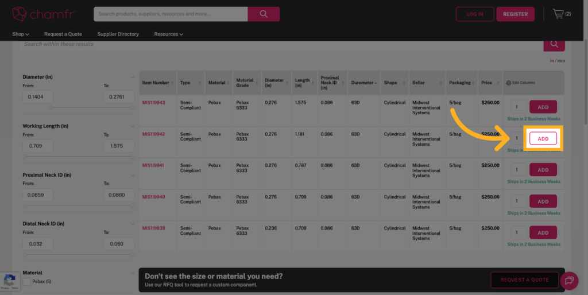Click the Distal Neck ID slider maximum handle
This screenshot has height=295, width=588.
tap(133, 254)
